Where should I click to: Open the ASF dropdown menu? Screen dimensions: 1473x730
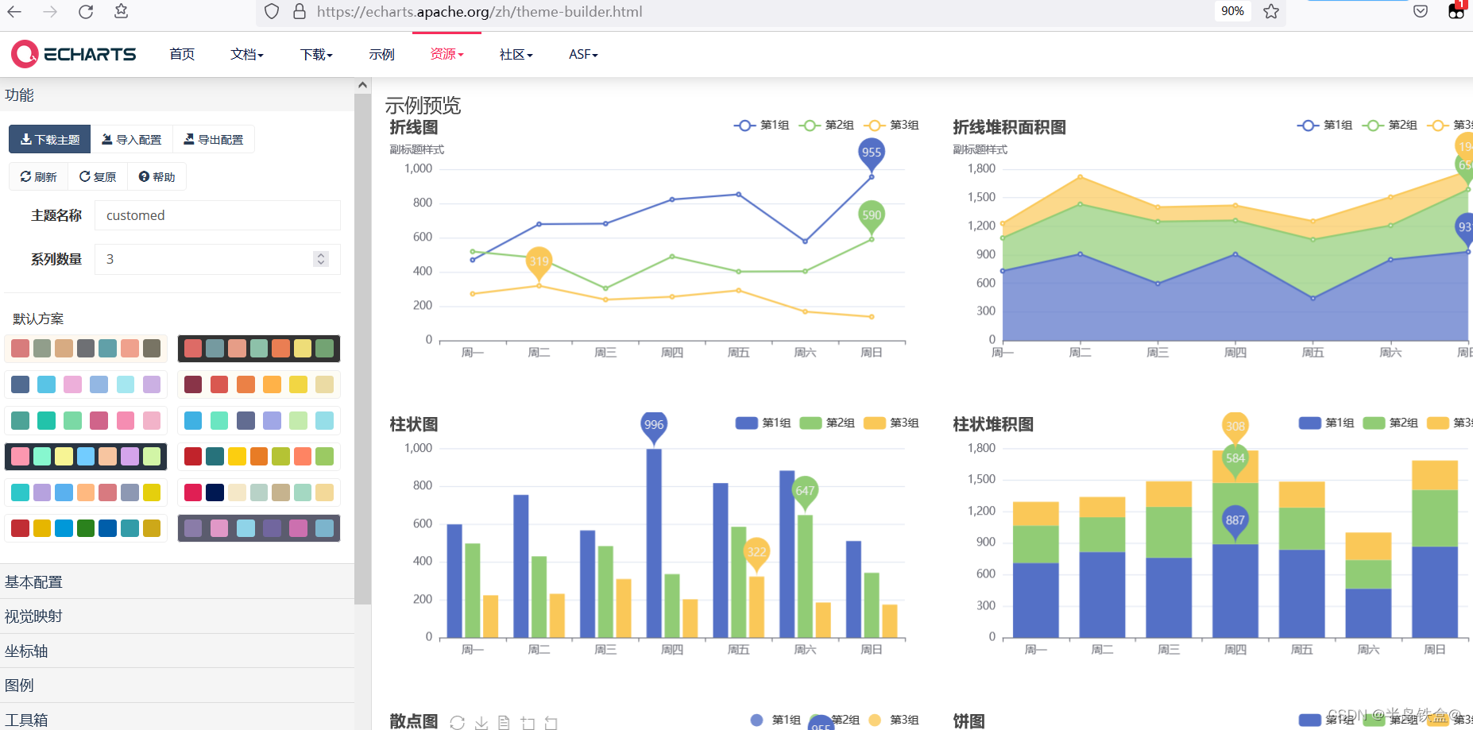pyautogui.click(x=583, y=54)
